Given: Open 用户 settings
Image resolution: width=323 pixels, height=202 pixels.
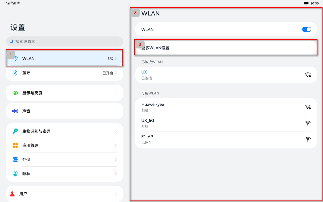Looking at the screenshot, I should pos(65,194).
